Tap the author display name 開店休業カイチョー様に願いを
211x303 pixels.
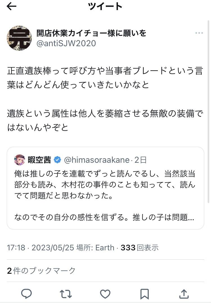click(x=91, y=33)
